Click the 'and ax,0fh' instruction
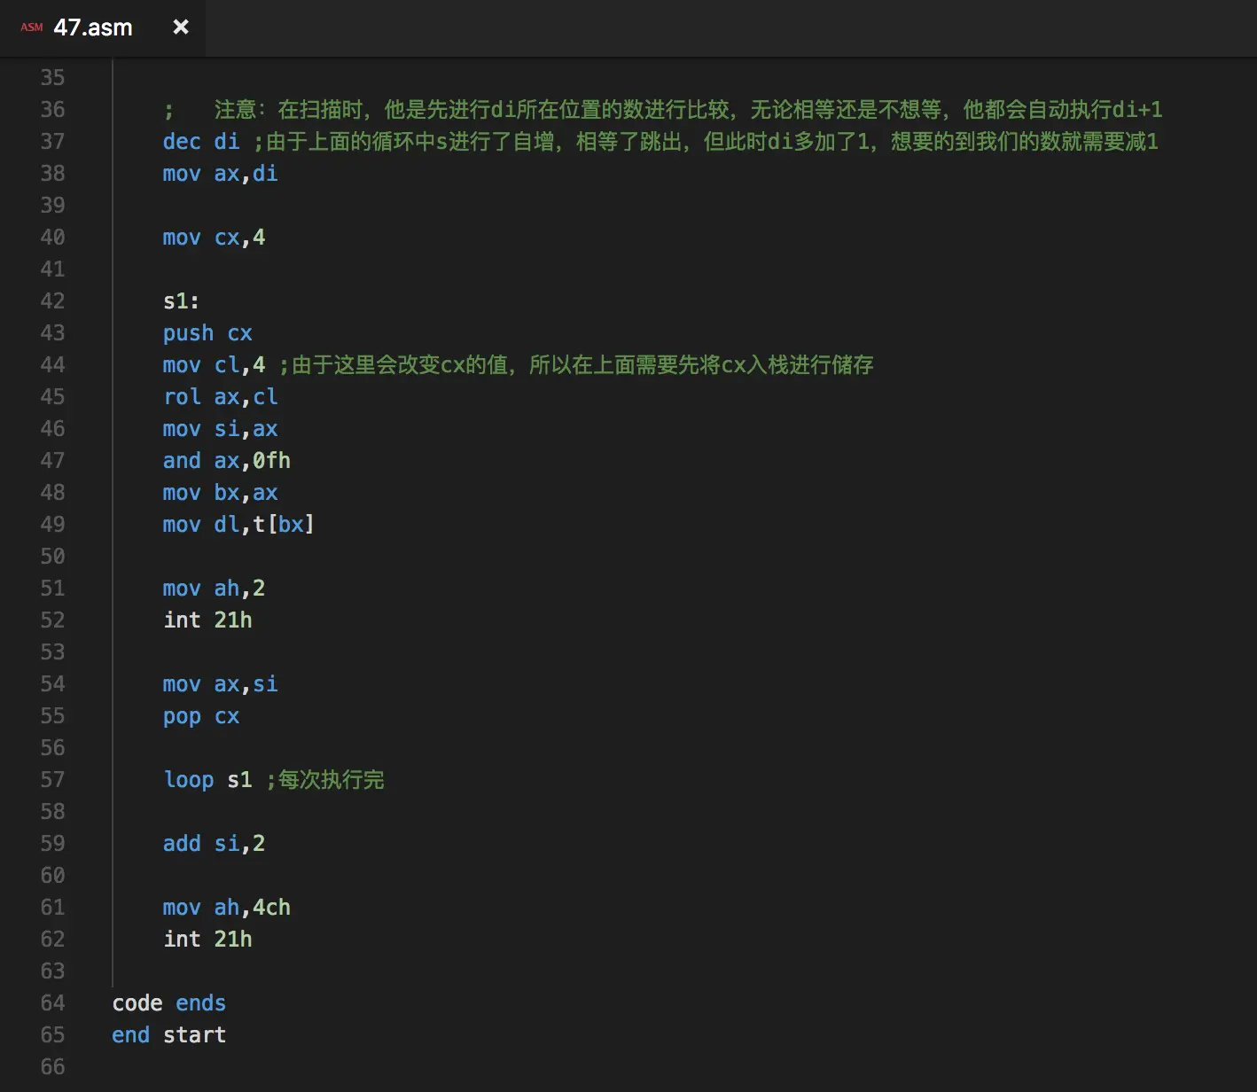The image size is (1257, 1092). [227, 461]
